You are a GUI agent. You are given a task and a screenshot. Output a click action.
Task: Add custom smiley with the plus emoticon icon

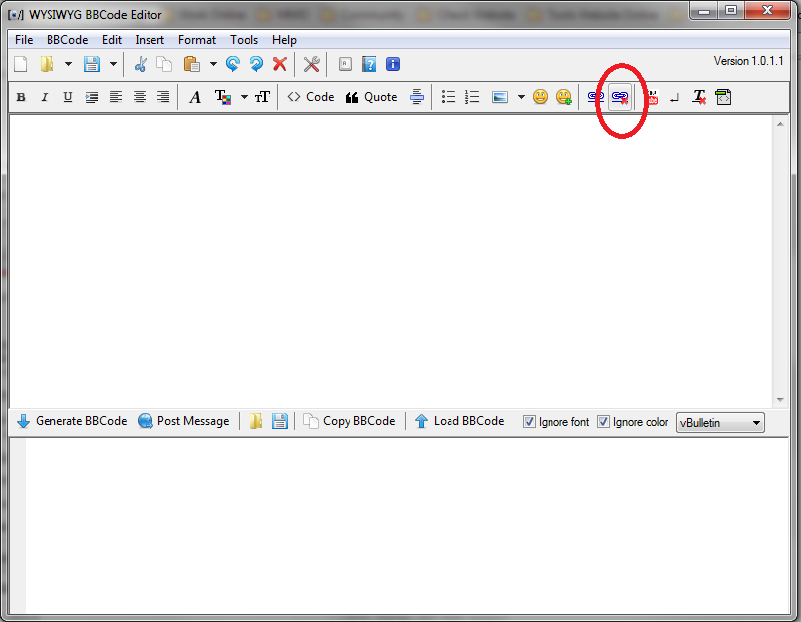pyautogui.click(x=564, y=97)
